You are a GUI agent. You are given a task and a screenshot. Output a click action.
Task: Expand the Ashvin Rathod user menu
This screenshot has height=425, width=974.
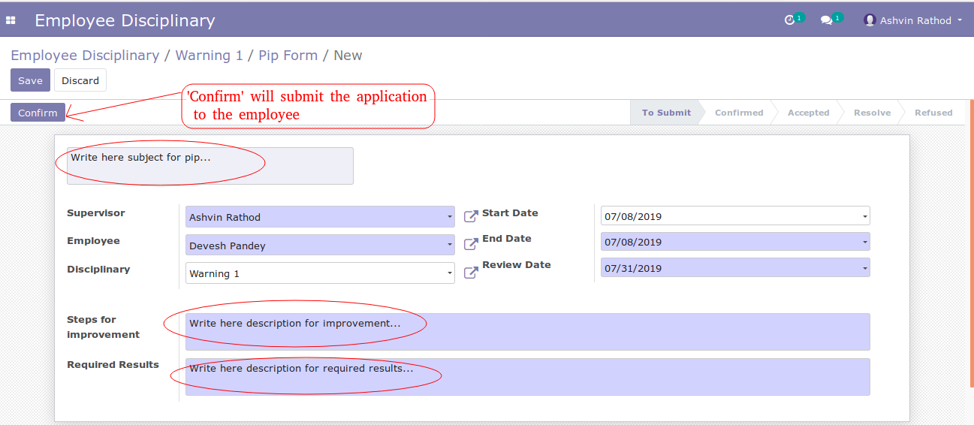(x=913, y=20)
